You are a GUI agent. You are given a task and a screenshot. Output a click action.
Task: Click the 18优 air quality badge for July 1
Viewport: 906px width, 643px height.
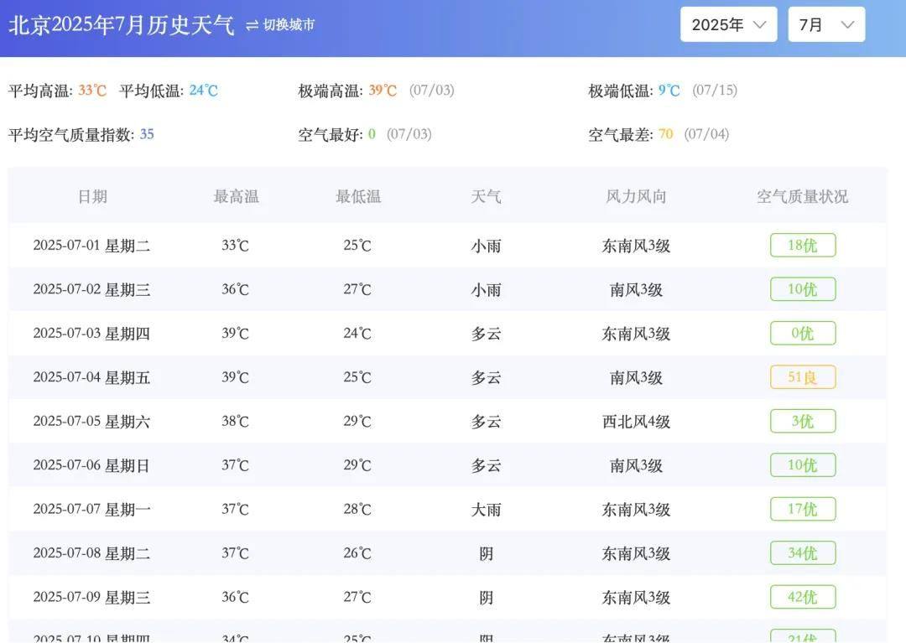802,245
